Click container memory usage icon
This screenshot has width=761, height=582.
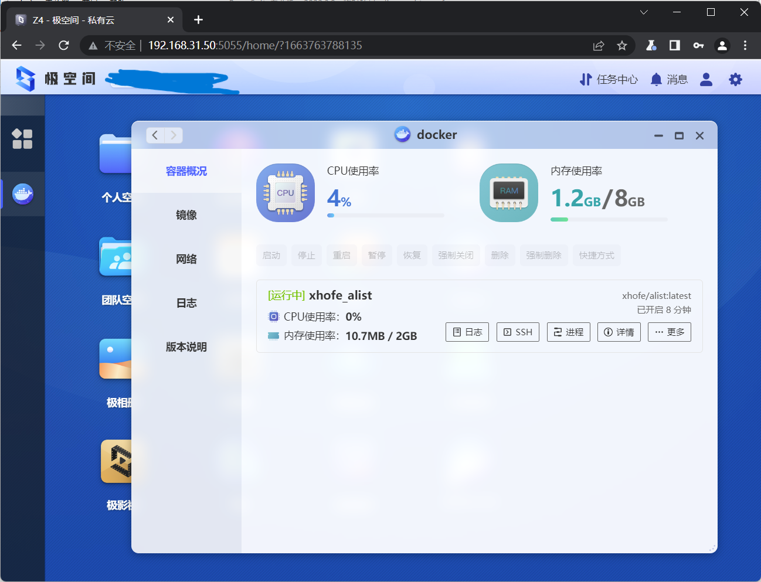point(274,336)
